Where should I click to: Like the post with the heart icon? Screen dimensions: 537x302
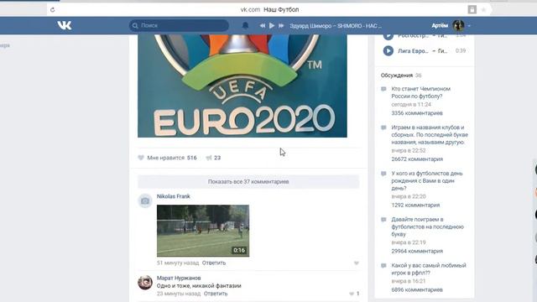click(141, 158)
